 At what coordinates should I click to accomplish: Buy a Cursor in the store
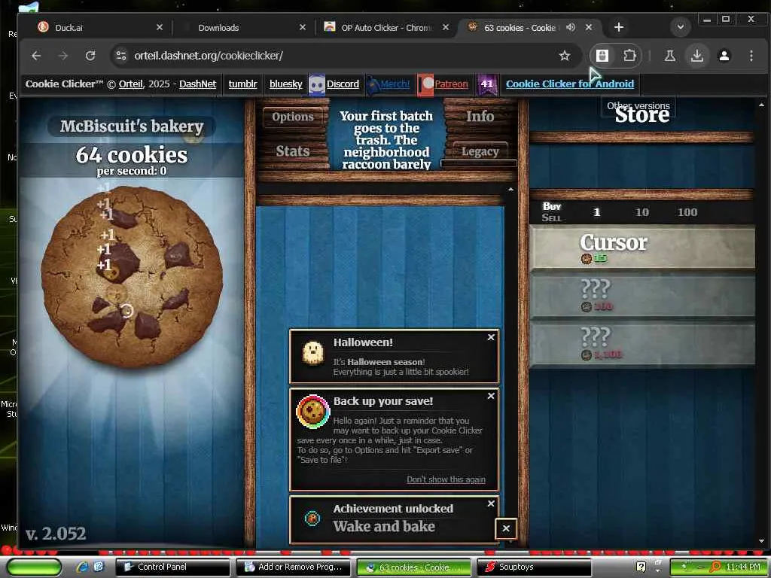pos(642,247)
